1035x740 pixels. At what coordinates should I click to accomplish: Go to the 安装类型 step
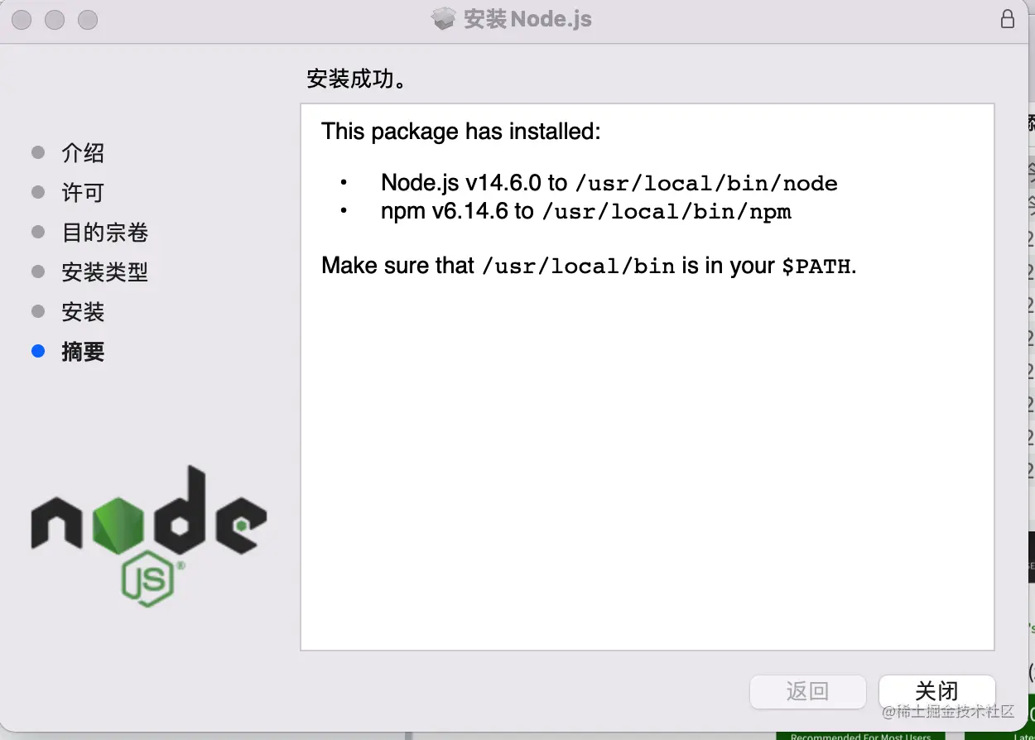tap(105, 272)
